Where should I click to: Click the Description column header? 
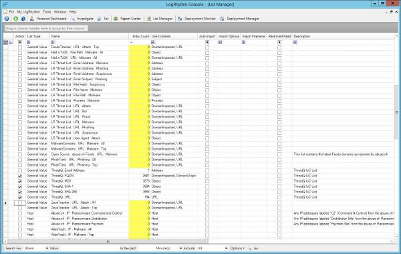344,36
